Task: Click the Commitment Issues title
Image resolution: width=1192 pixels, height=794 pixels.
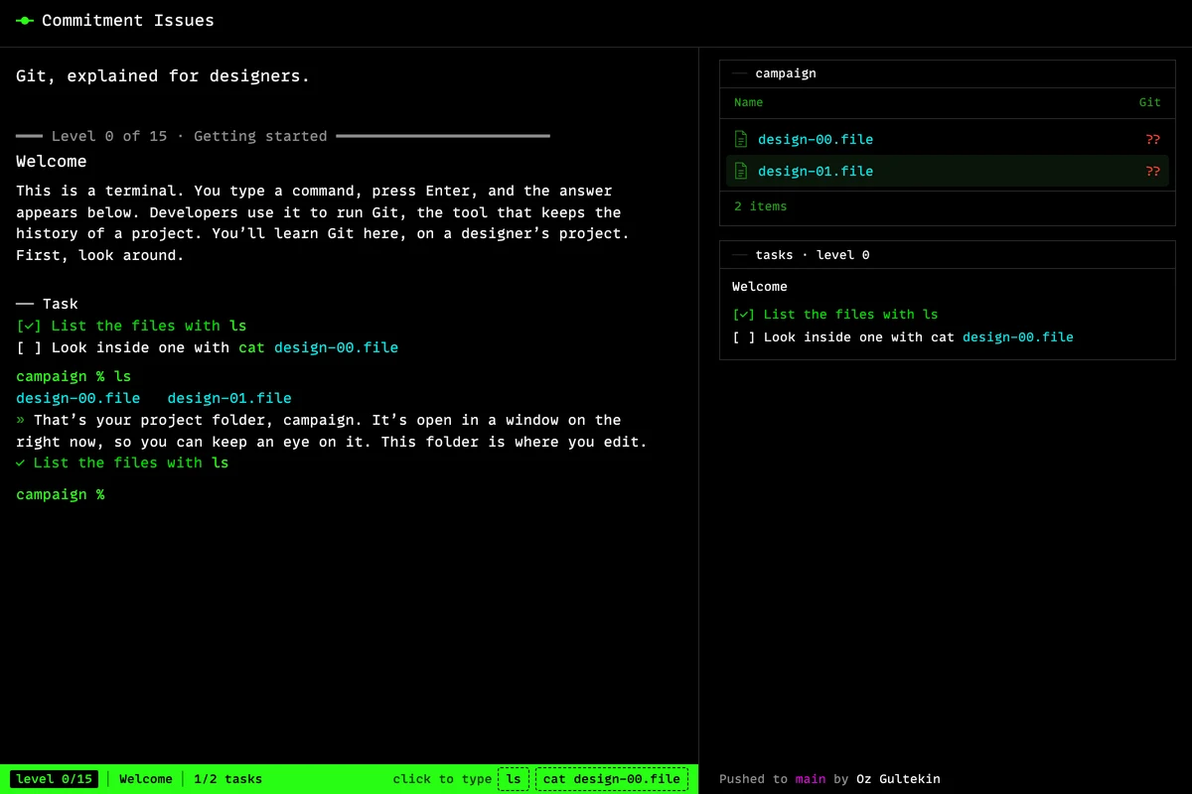Action: click(x=128, y=21)
